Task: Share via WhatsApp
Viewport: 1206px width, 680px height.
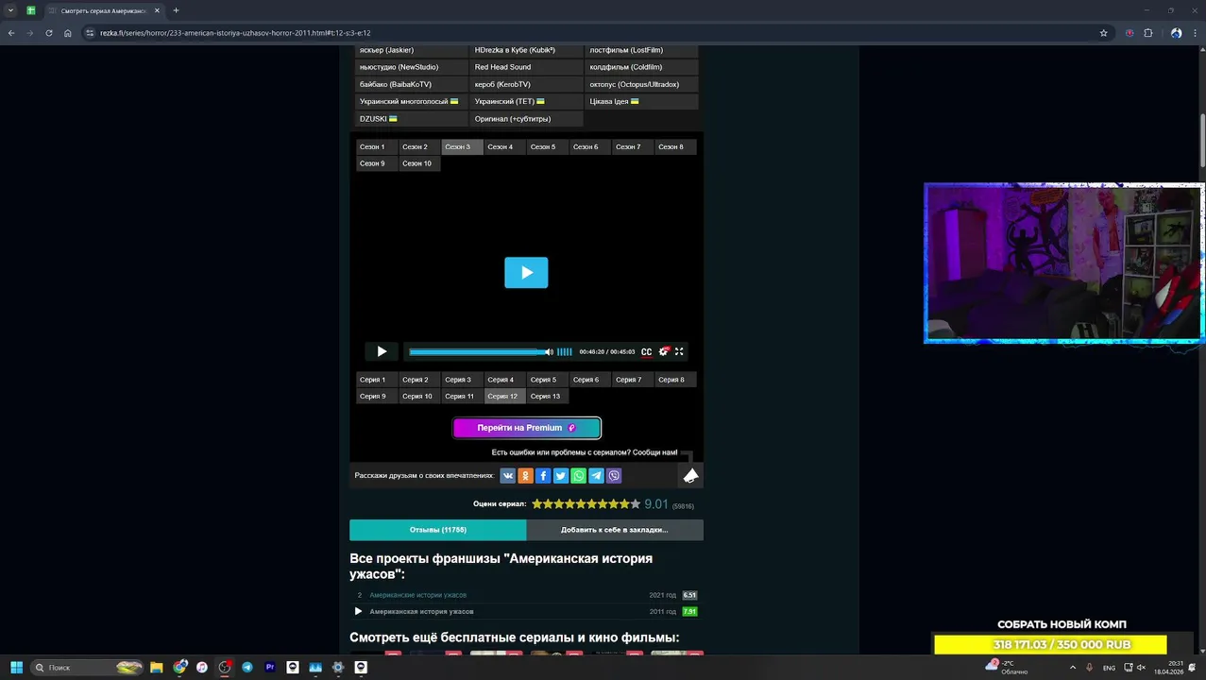Action: [x=579, y=476]
